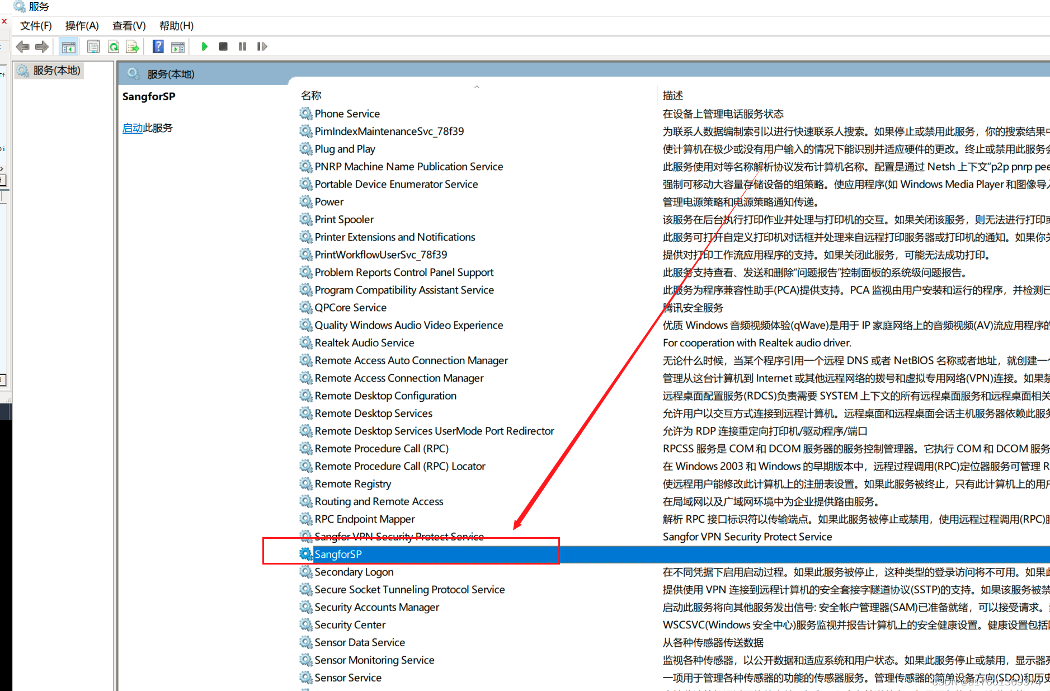Screen dimensions: 1050x691
Task: Click the Realtek Audio Service gear icon
Action: click(306, 343)
